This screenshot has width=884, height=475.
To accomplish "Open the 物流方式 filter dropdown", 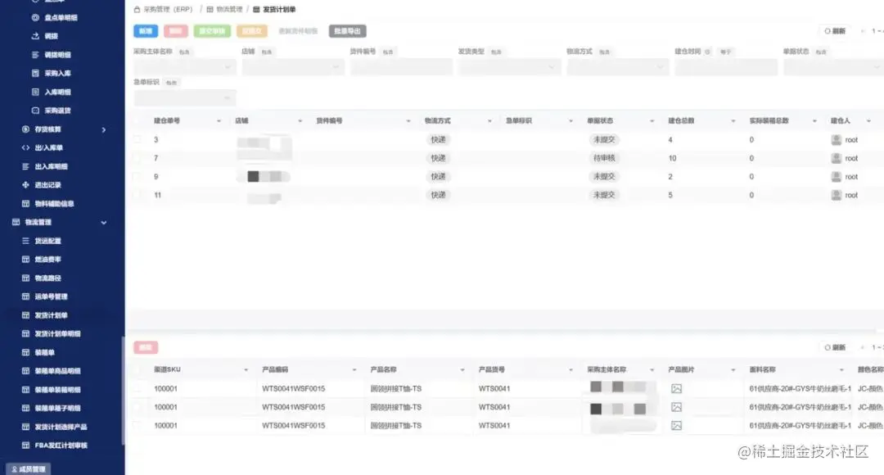I will coord(618,67).
